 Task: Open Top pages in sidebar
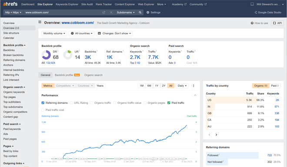click(x=10, y=97)
